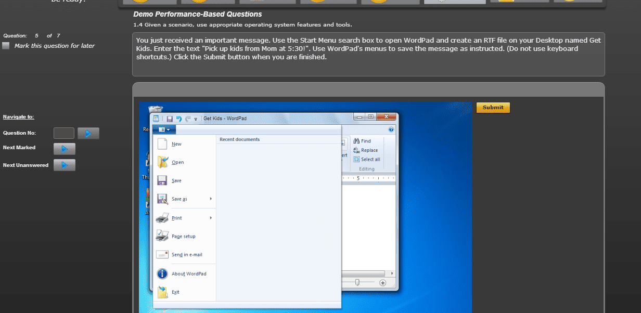Click Find in the Editing group

coord(362,141)
